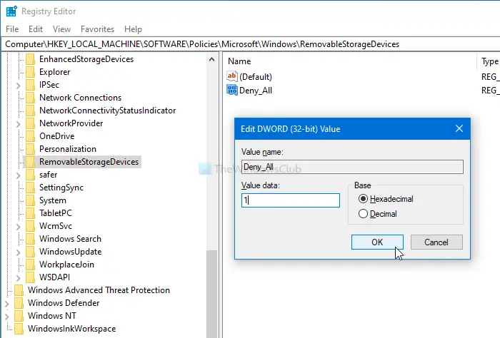Click the WindowsInkWorkspace folder icon
This screenshot has height=338, width=500.
click(x=19, y=329)
